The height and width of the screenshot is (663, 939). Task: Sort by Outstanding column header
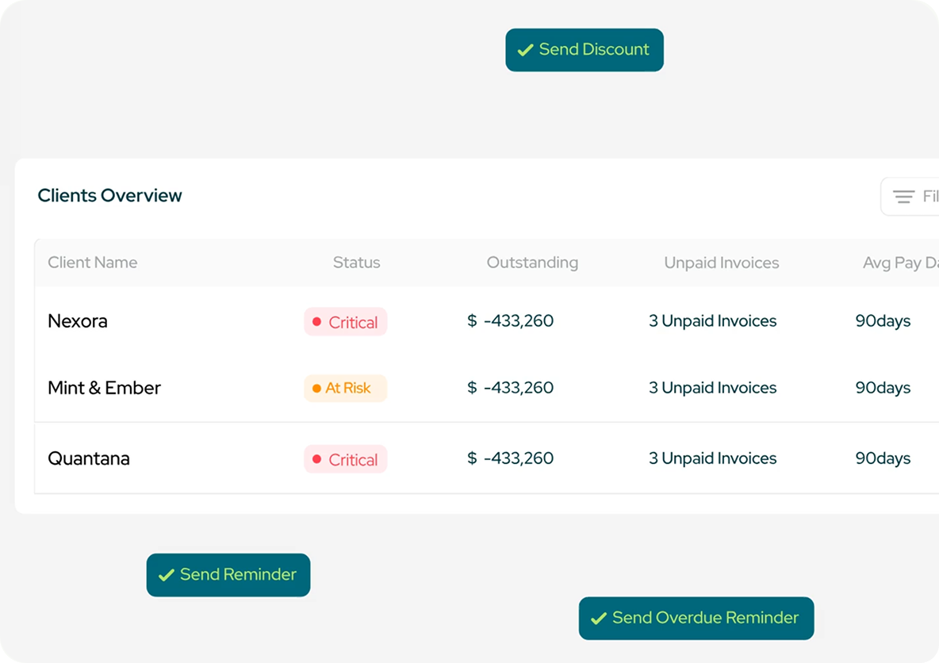[532, 263]
